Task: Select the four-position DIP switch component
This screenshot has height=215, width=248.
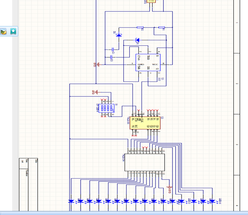Action: click(106, 108)
